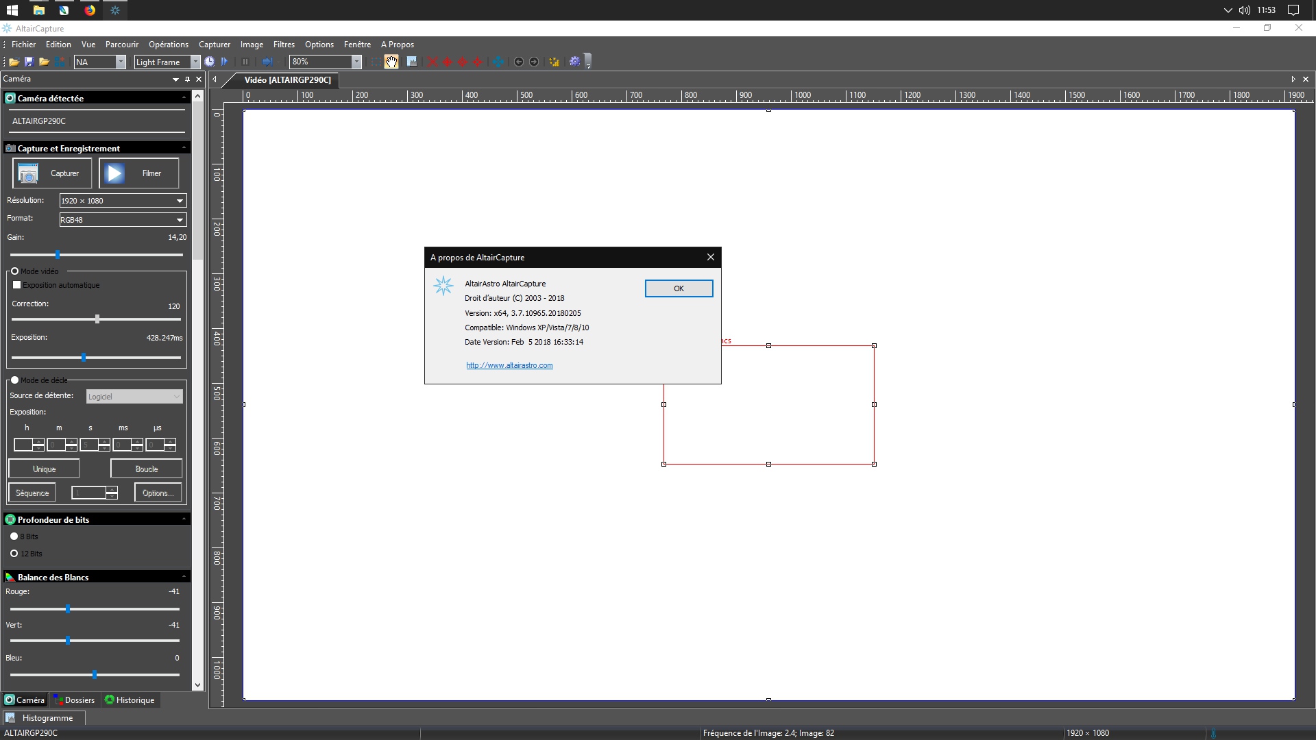Click the histogram icon in the toolbar
This screenshot has height=740, width=1316.
click(412, 62)
